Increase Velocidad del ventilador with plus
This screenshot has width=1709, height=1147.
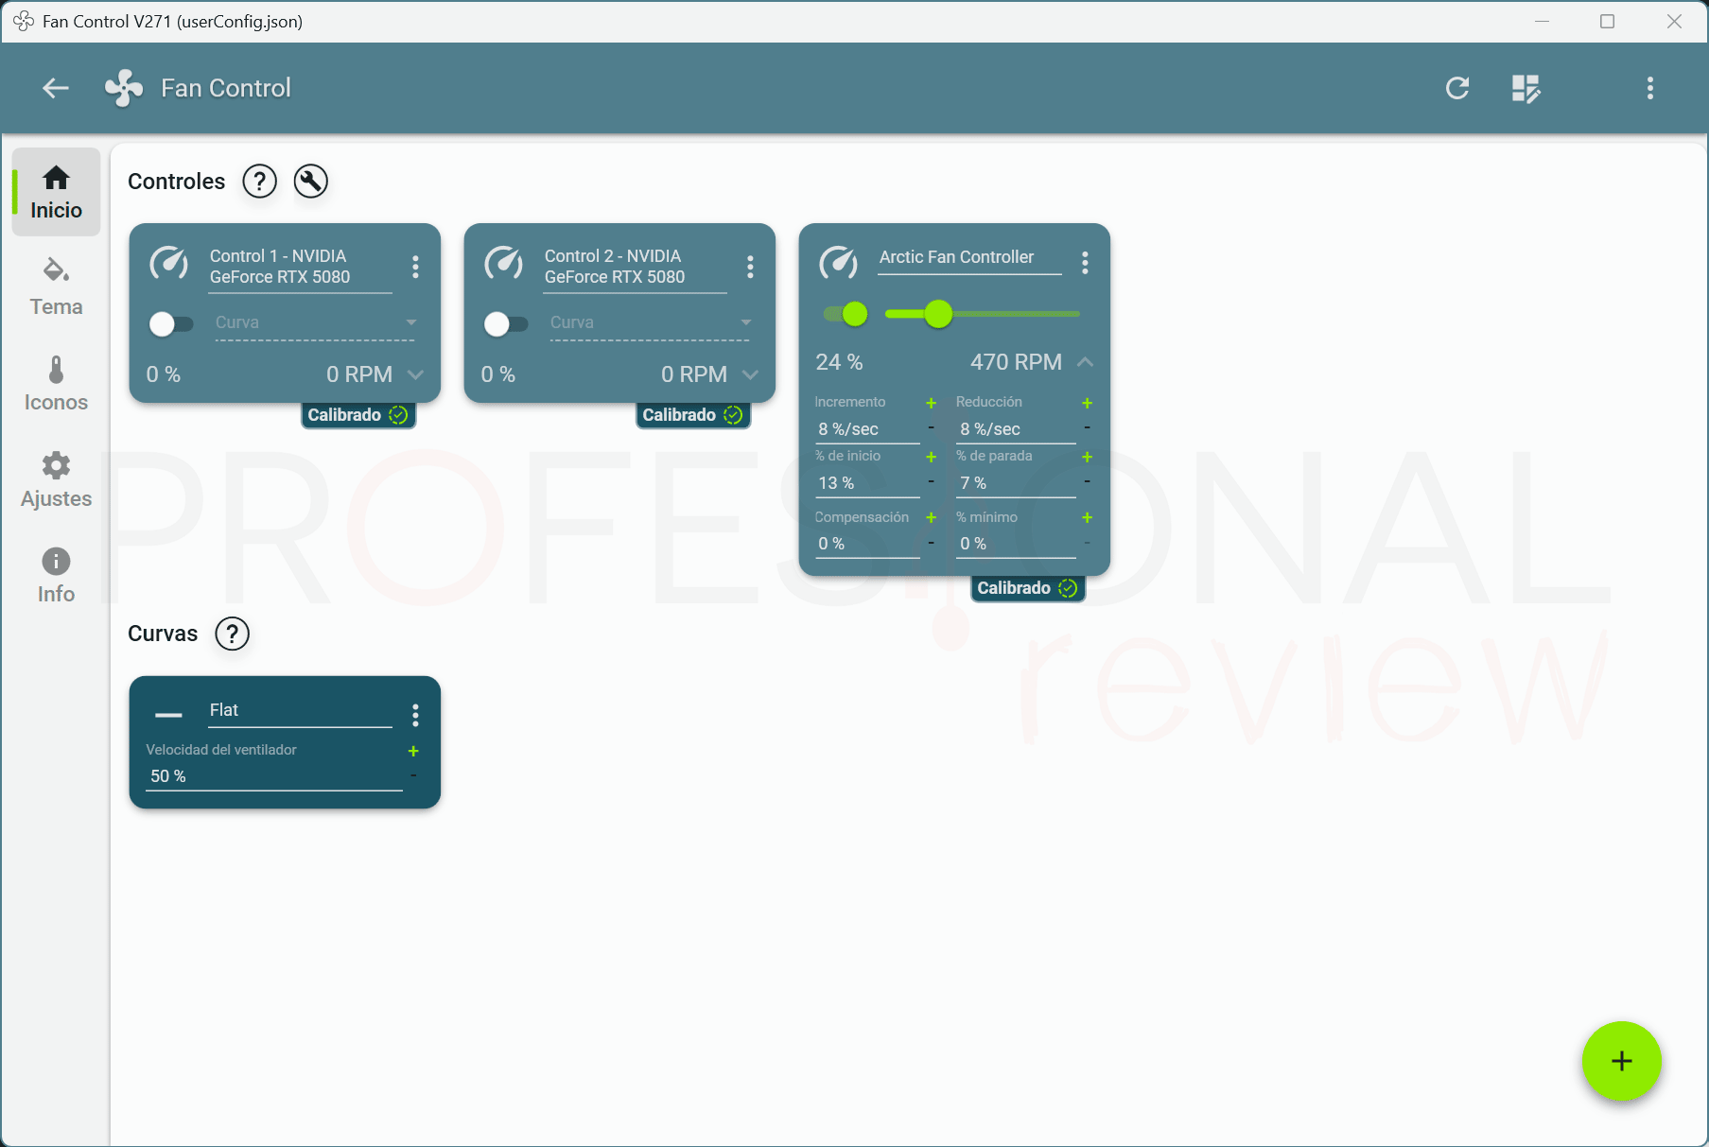tap(413, 751)
